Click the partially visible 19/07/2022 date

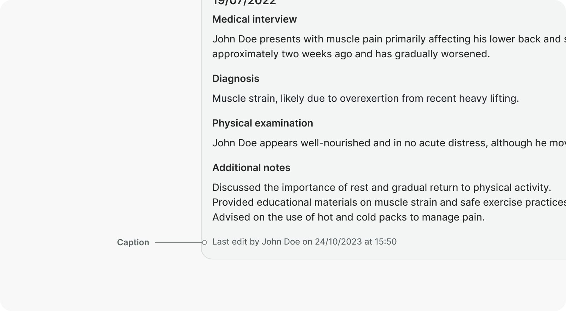[x=244, y=3]
